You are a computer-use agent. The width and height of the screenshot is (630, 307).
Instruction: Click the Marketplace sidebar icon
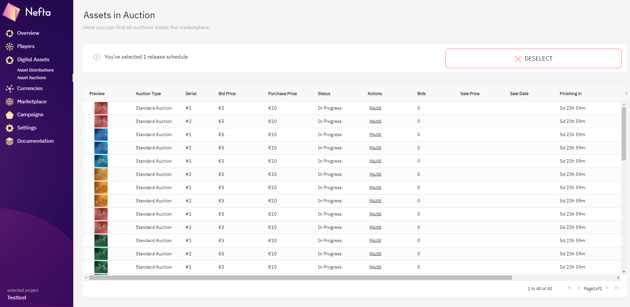(x=10, y=102)
